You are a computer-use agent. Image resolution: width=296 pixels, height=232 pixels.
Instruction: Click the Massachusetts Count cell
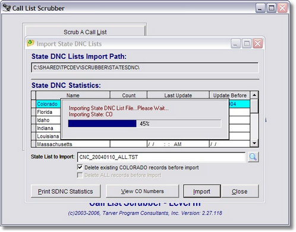[129, 144]
